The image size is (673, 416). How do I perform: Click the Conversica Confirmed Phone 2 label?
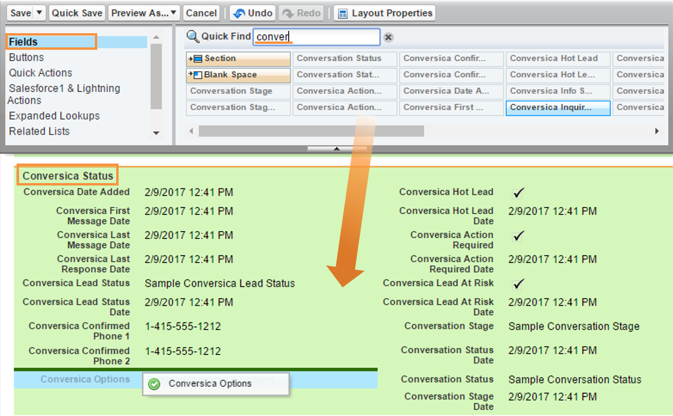79,356
